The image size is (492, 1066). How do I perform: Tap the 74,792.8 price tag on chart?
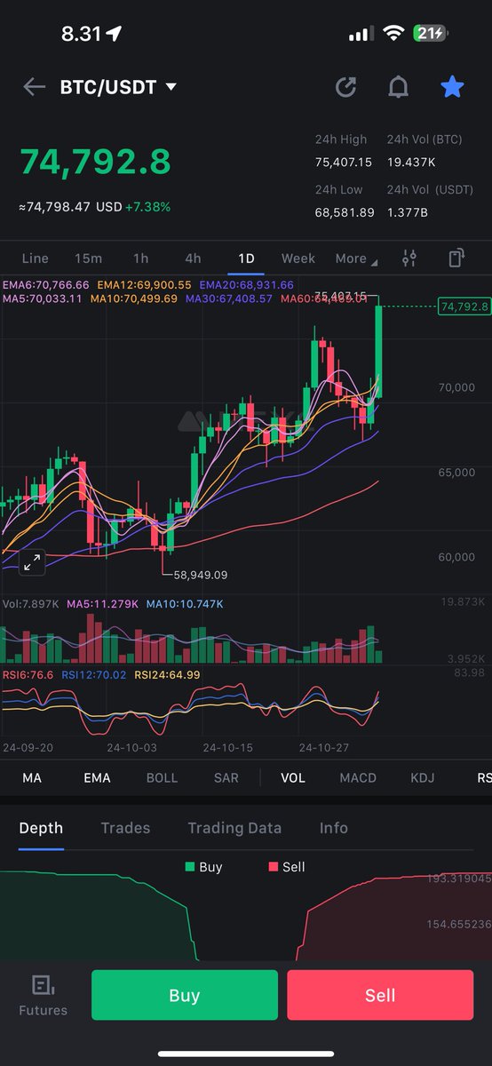(x=464, y=306)
